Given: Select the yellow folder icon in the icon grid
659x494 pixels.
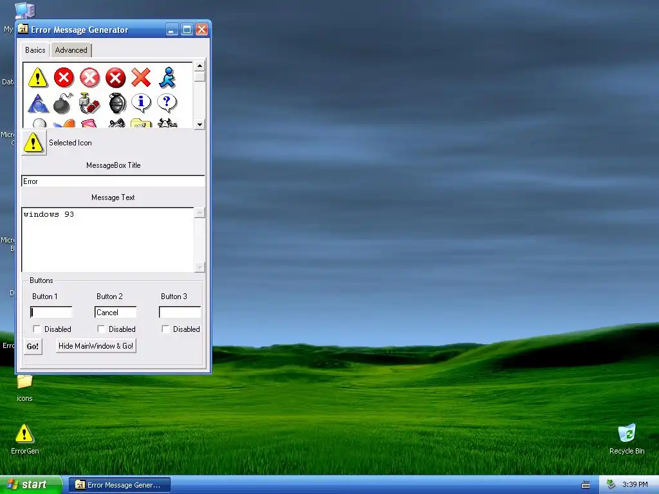Looking at the screenshot, I should click(x=141, y=123).
